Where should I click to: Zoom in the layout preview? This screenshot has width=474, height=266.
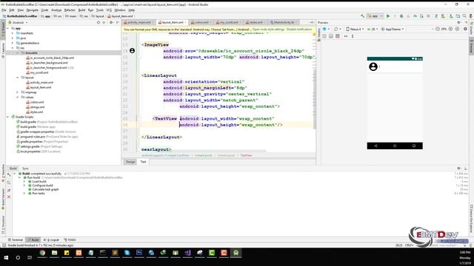(x=450, y=29)
